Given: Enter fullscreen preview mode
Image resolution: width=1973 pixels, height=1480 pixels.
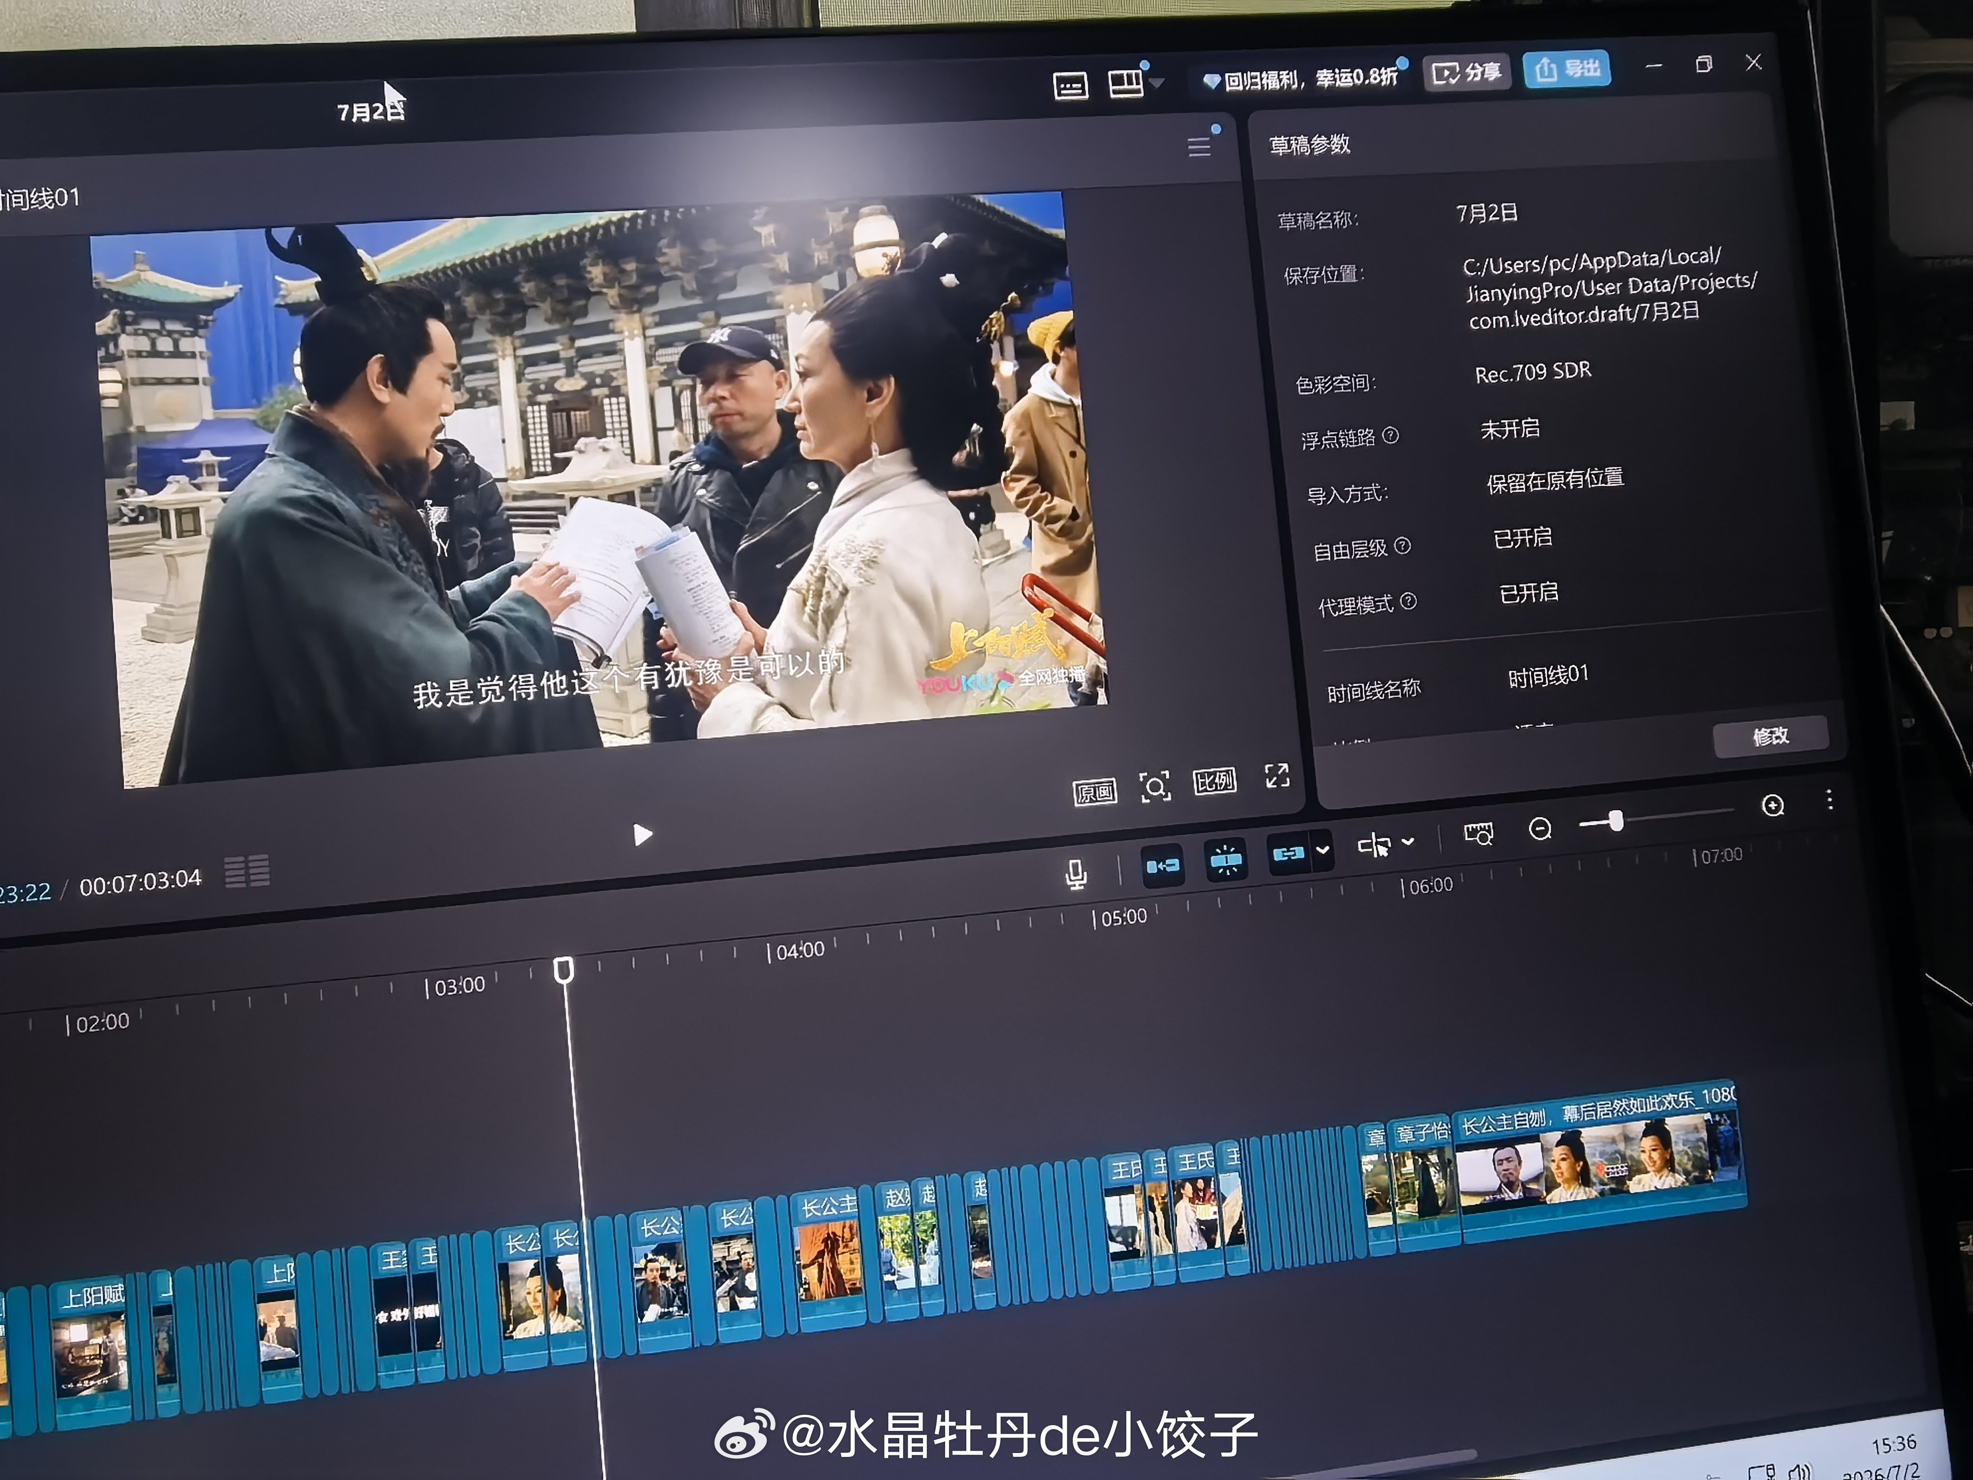Looking at the screenshot, I should click(1276, 776).
